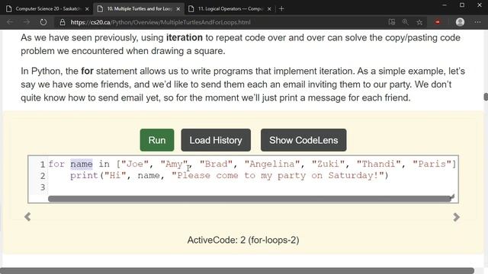This screenshot has height=274, width=488.
Task: Click the red recording extension icon
Action: [438, 22]
